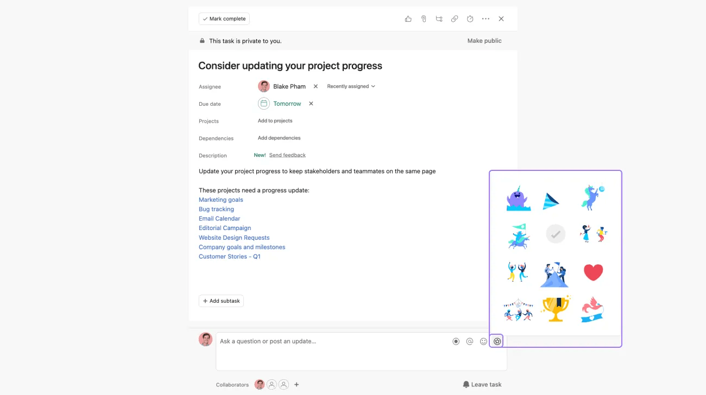Toggle the Mark complete checkbox
Screen dimensions: 706x395
(x=224, y=18)
